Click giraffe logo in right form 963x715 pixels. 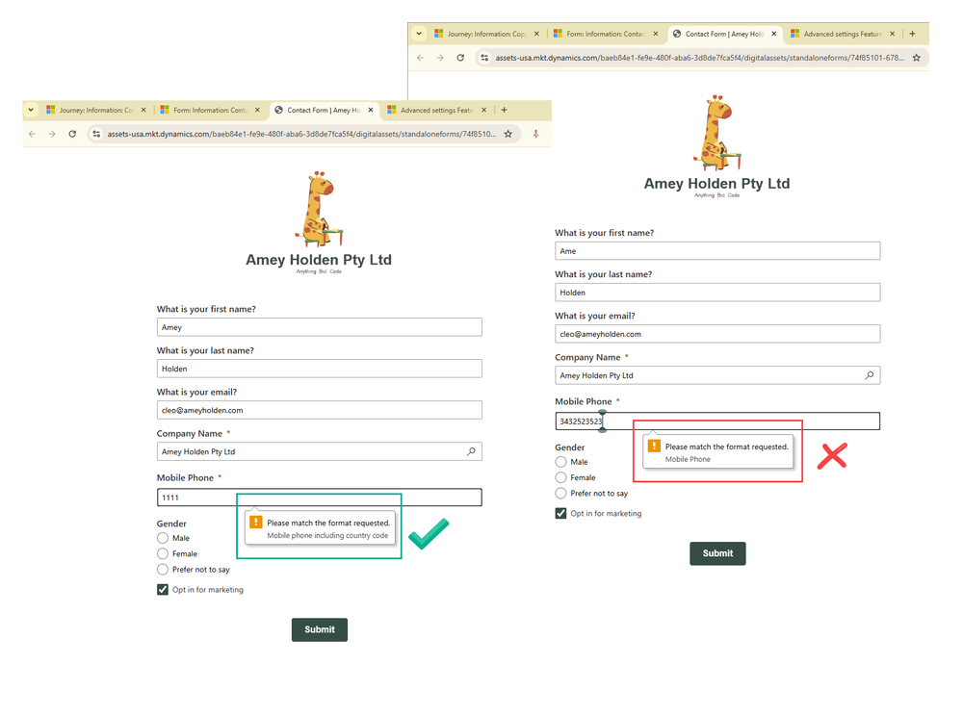pos(716,133)
